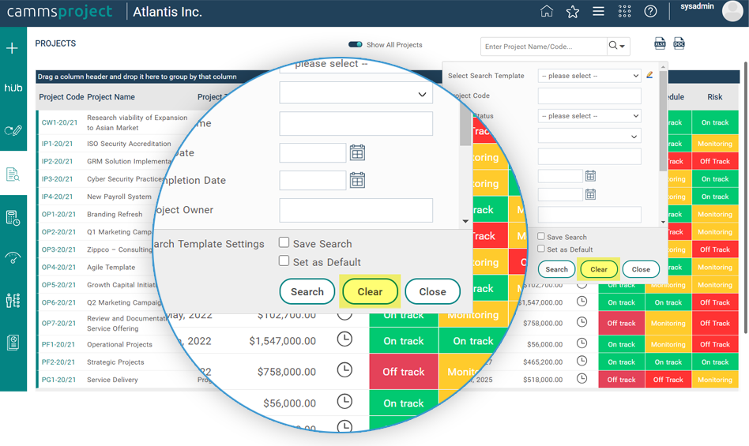Open project PF2-20/21 link

pos(58,362)
